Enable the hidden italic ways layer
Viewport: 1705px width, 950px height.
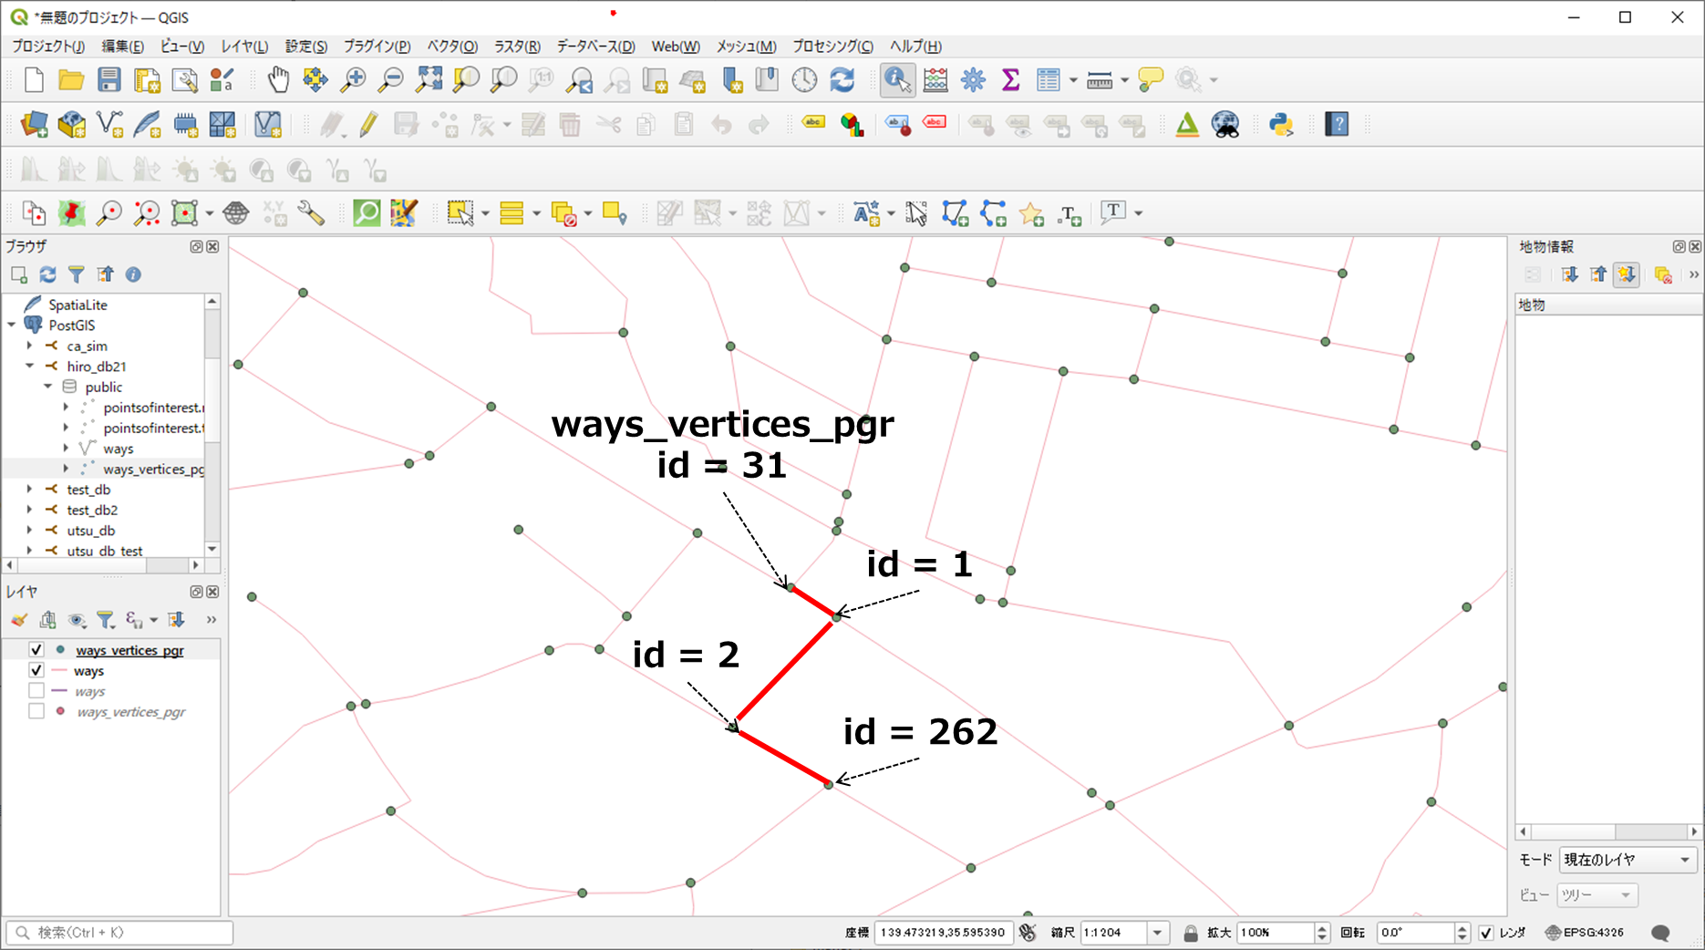click(x=36, y=691)
